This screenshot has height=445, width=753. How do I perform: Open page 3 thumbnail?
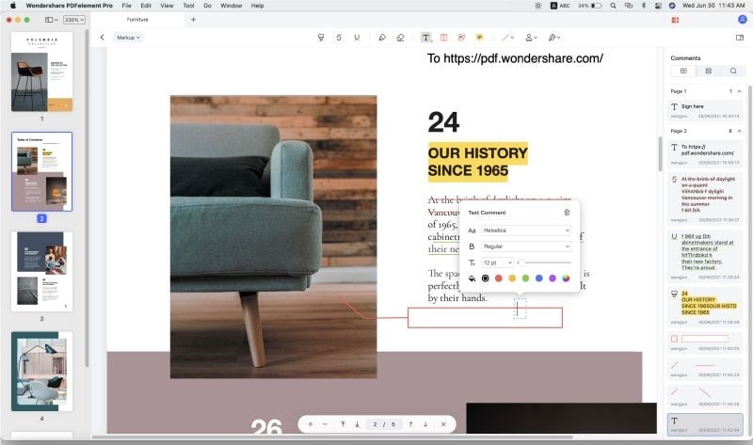[x=41, y=272]
